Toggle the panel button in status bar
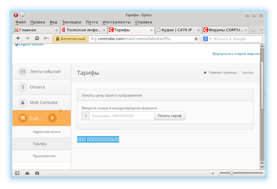 (x=17, y=173)
